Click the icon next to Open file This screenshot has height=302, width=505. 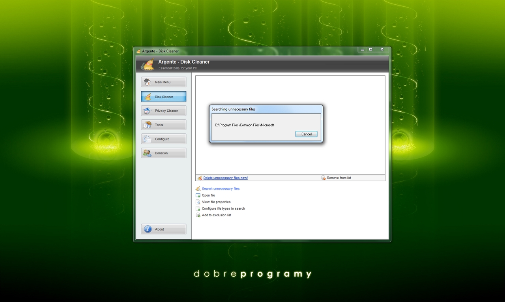pos(198,195)
